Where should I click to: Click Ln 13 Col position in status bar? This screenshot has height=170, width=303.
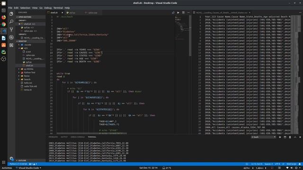[x=257, y=164]
